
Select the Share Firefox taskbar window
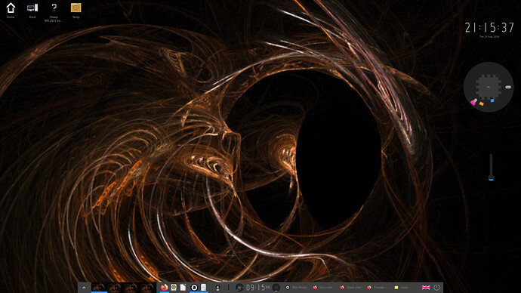351,288
